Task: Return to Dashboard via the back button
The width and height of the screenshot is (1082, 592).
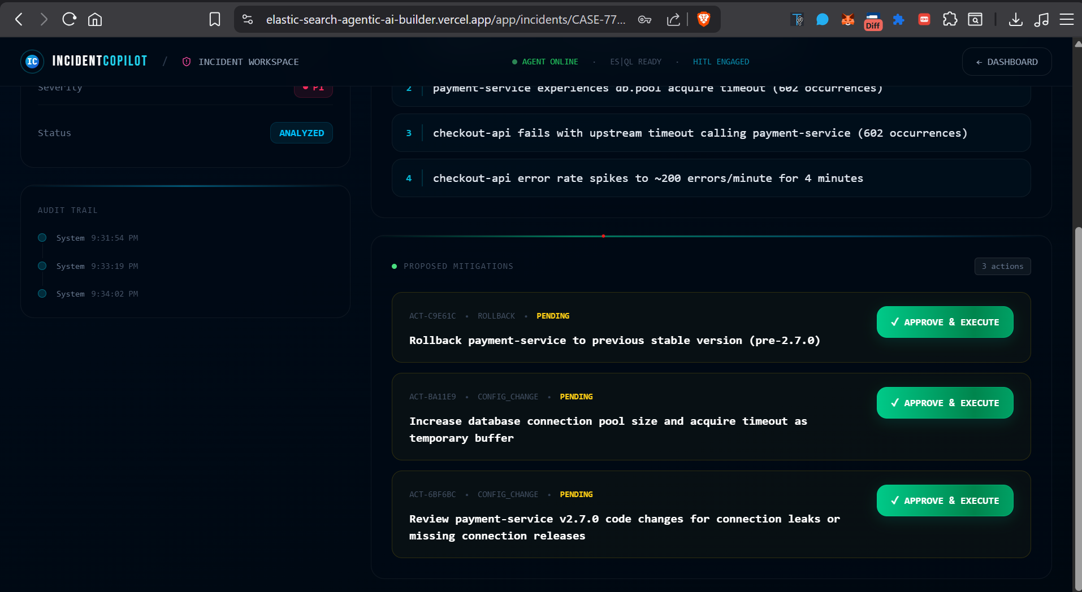Action: click(x=1007, y=62)
